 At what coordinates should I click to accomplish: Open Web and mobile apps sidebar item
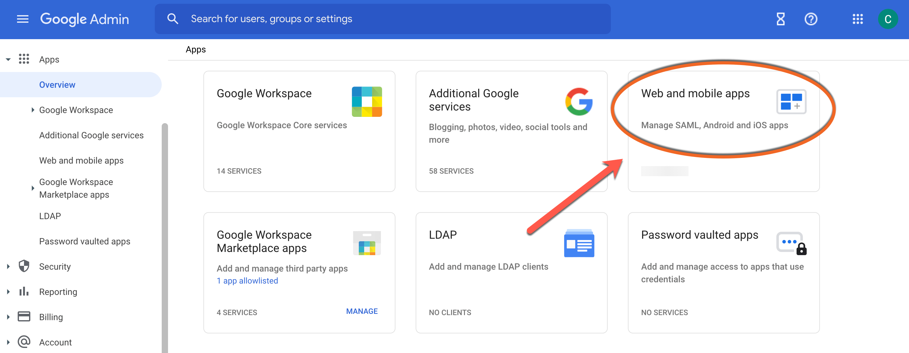pyautogui.click(x=81, y=160)
